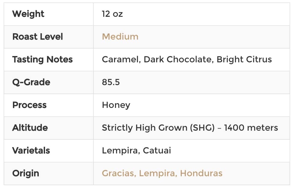This screenshot has height=187, width=292.
Task: Click the Process label
Action: (29, 105)
